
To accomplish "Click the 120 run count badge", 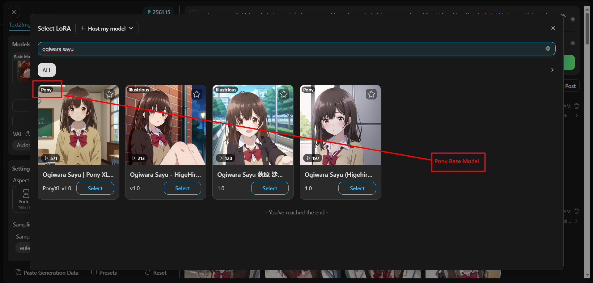I will pyautogui.click(x=225, y=158).
